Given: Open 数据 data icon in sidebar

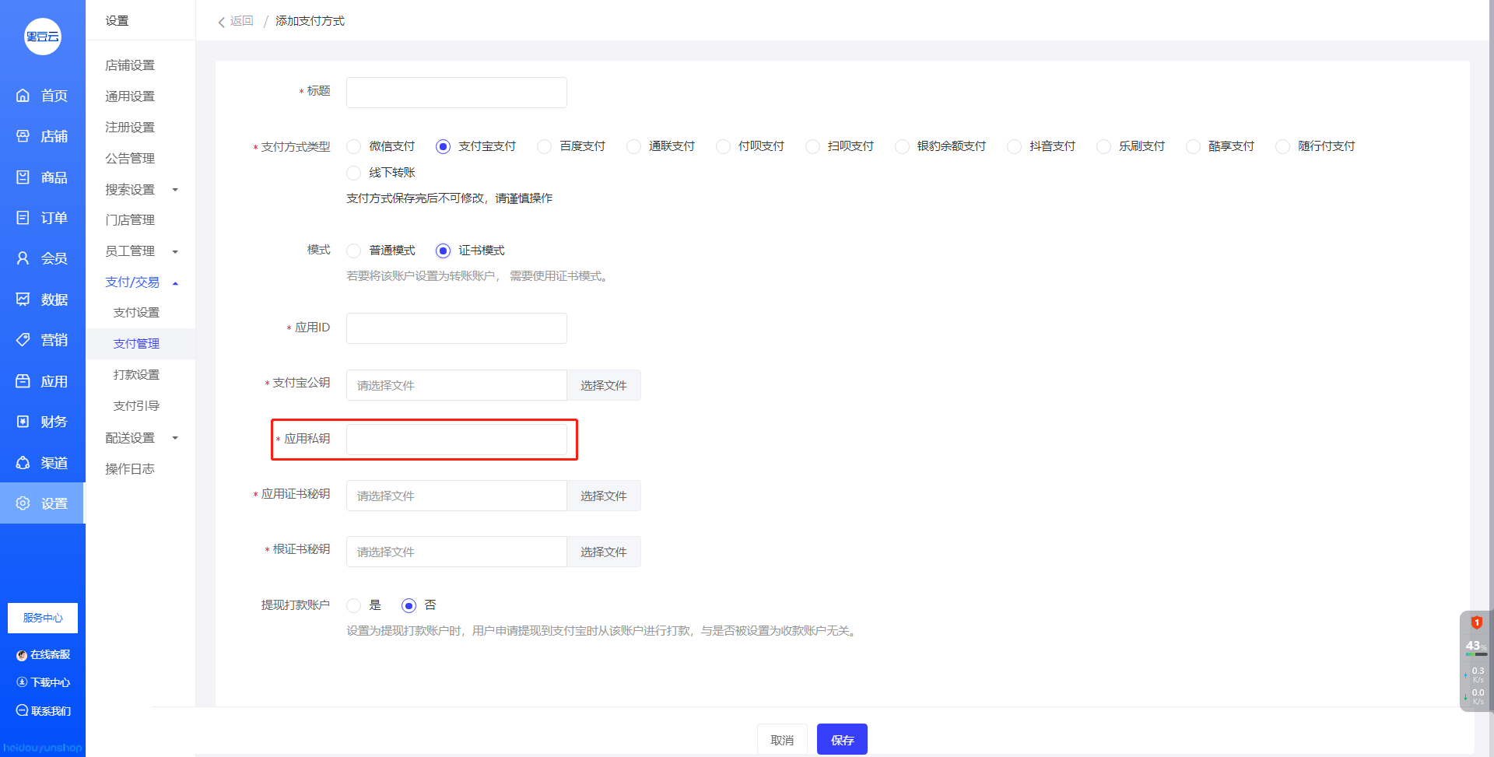Looking at the screenshot, I should 23,300.
